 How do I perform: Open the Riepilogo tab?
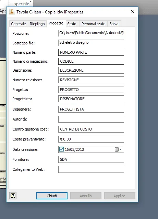[x=37, y=24]
